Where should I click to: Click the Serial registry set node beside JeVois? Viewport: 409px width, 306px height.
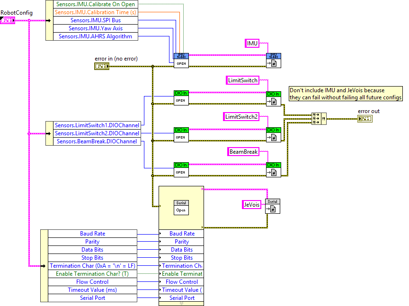[273, 207]
